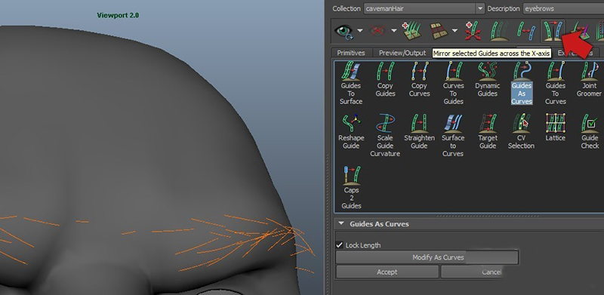604x295 pixels.
Task: Select the Caps 2 Guides utility
Action: [x=351, y=187]
